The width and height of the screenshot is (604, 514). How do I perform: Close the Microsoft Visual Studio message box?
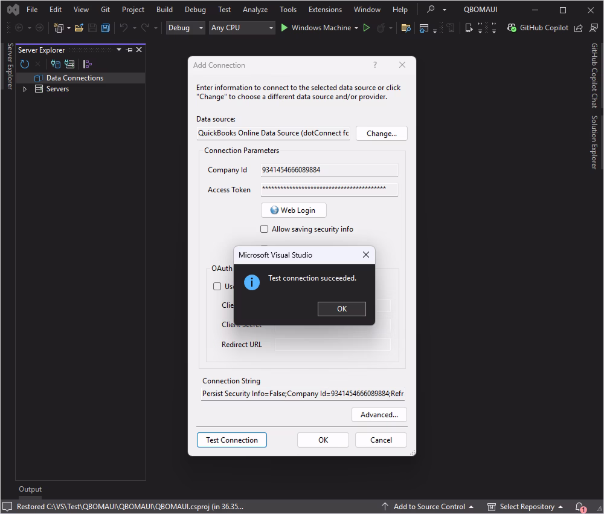pyautogui.click(x=366, y=255)
